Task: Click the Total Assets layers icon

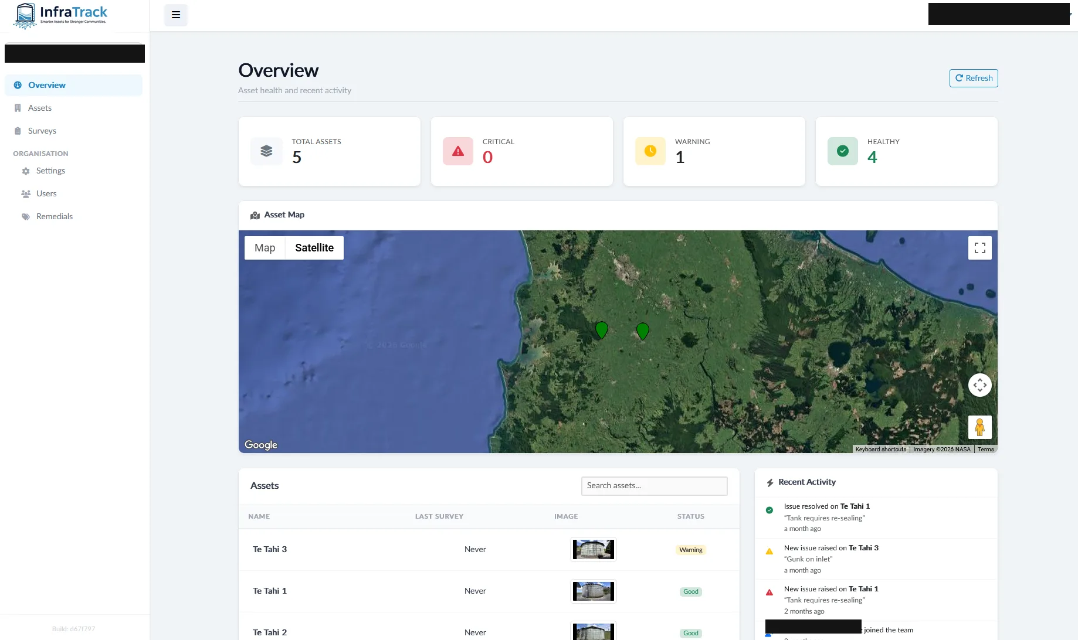Action: 266,151
